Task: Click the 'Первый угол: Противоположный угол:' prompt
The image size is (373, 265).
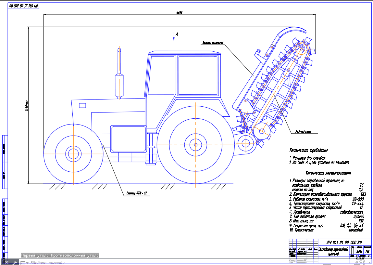Action: (x=60, y=255)
